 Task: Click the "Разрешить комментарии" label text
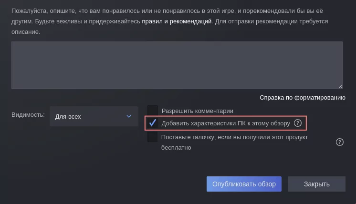(198, 111)
